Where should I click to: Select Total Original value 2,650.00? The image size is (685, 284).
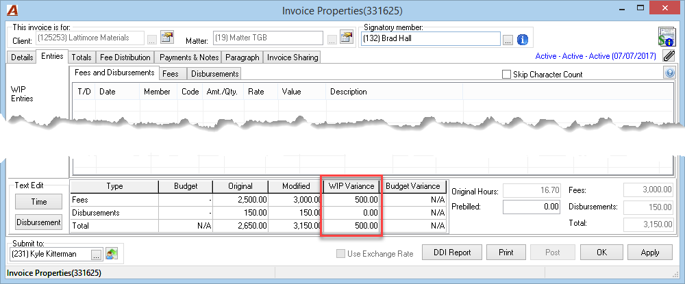click(240, 226)
